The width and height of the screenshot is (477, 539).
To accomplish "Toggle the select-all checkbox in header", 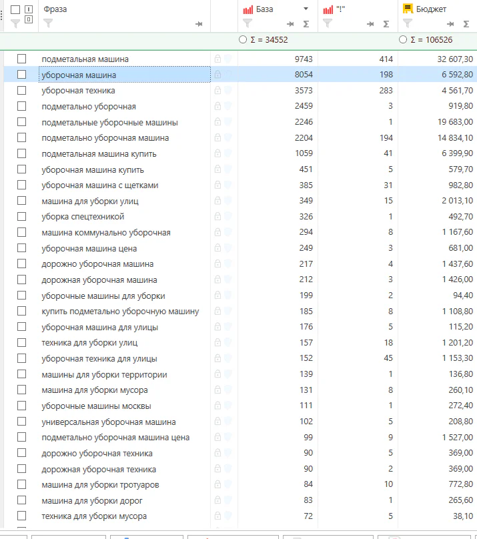I will point(15,9).
